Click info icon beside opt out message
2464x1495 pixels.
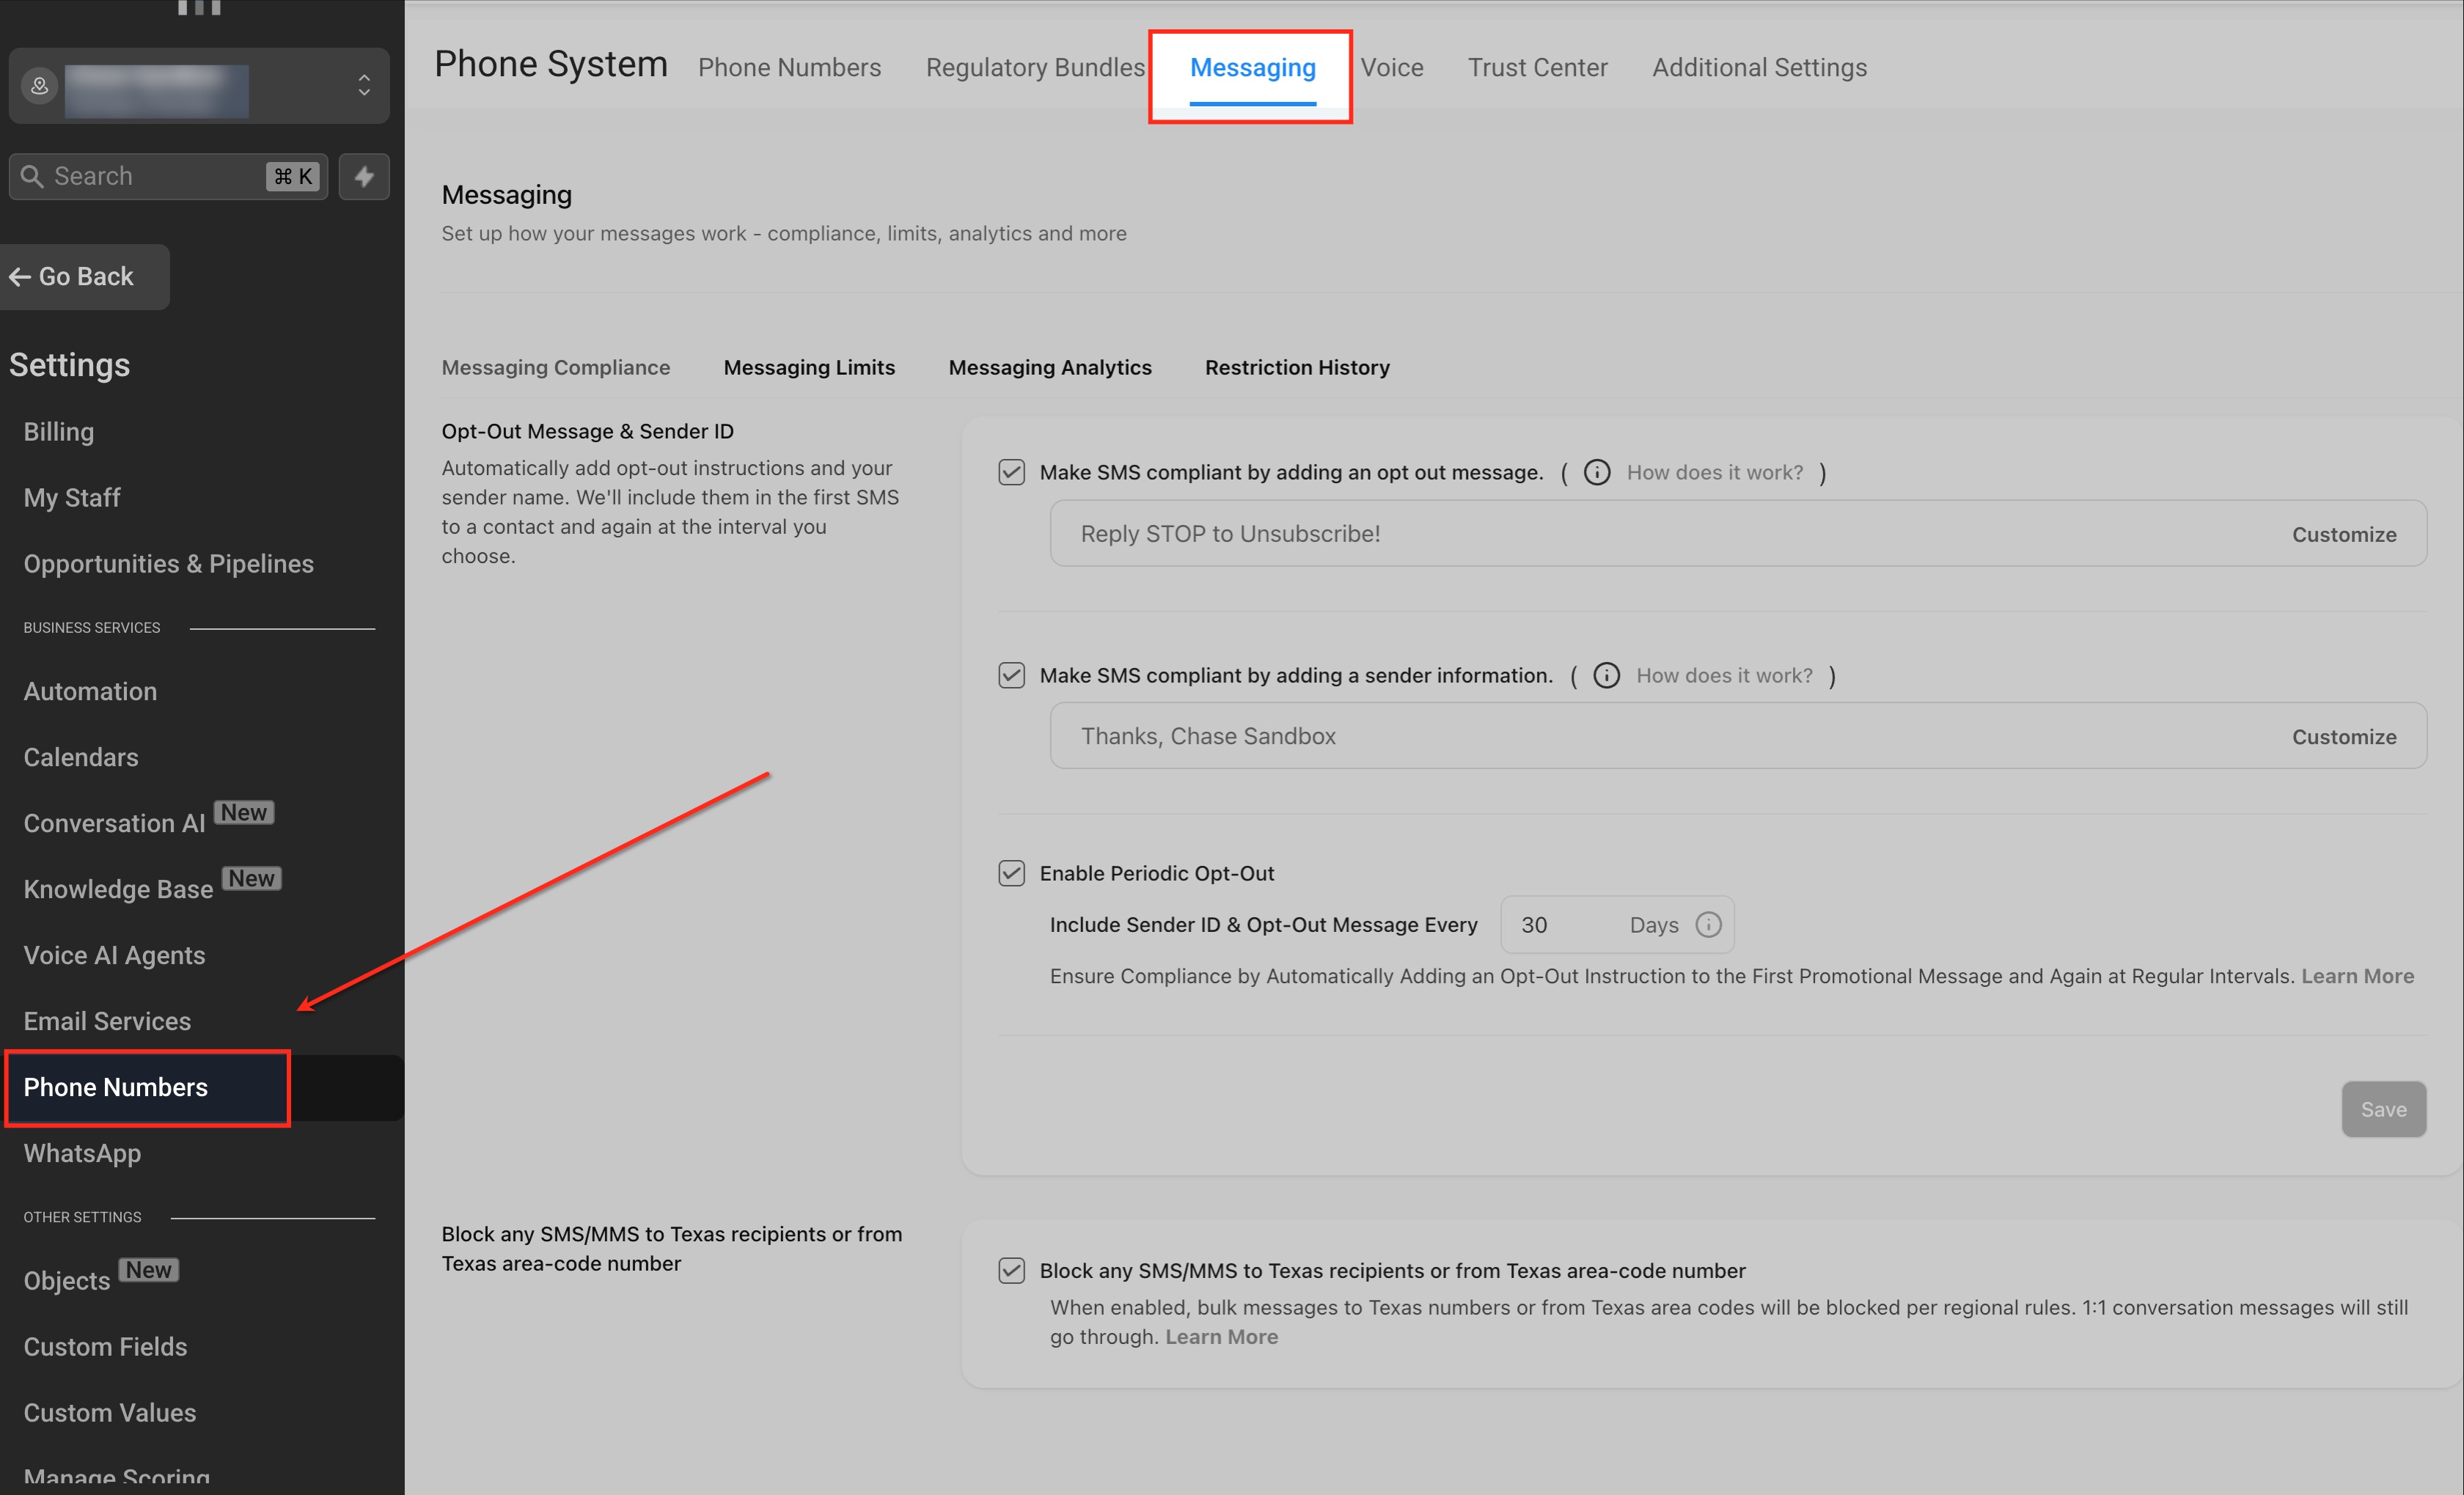pos(1597,473)
